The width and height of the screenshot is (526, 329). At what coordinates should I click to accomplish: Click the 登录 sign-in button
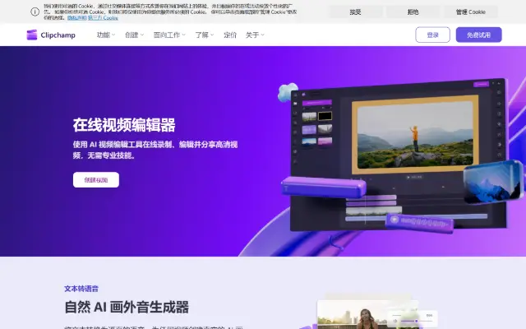pyautogui.click(x=433, y=35)
